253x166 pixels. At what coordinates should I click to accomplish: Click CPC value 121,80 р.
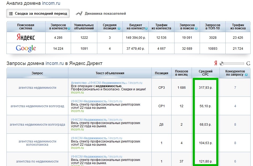point(206,161)
